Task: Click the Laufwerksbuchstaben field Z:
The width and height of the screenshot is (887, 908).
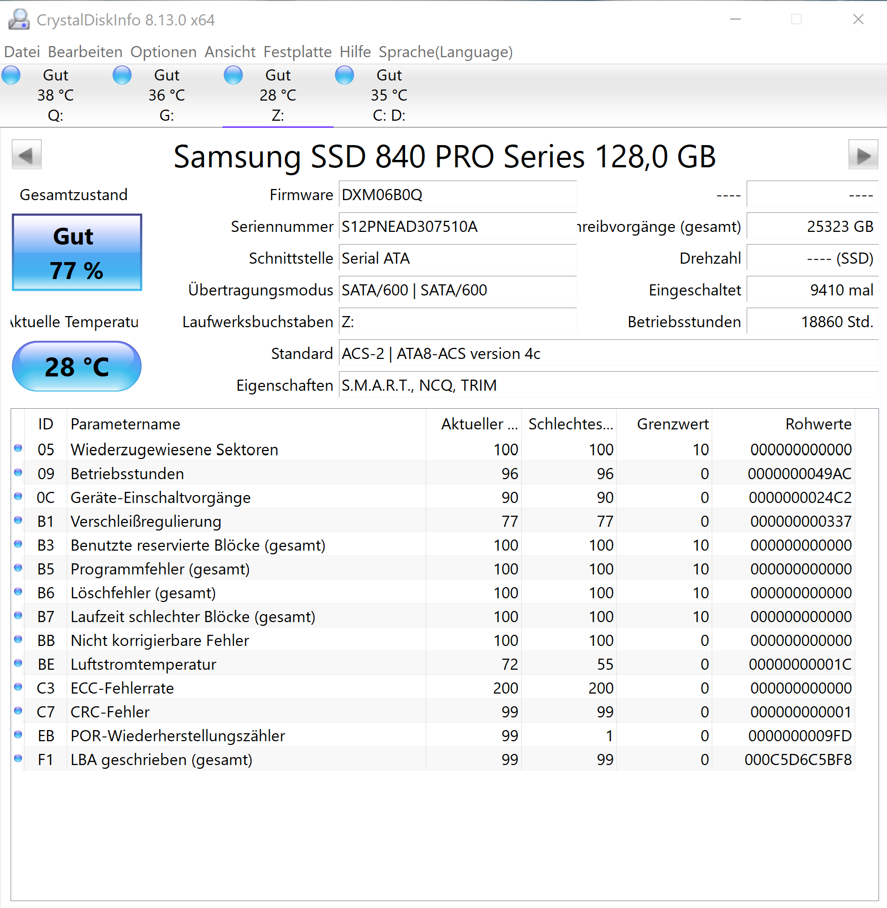Action: click(458, 321)
